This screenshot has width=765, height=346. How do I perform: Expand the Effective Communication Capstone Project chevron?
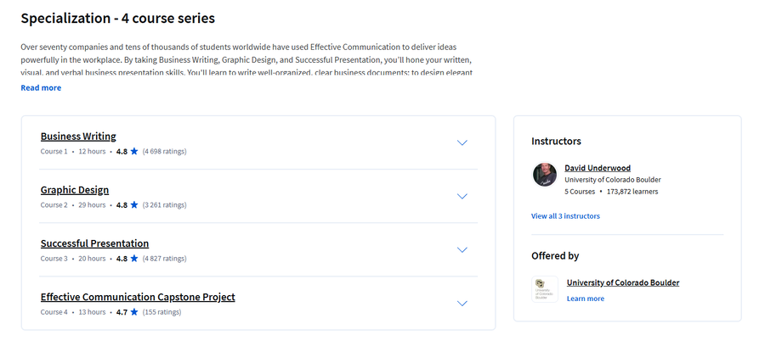coord(462,304)
